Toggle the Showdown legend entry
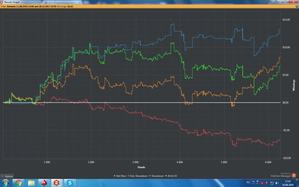Screen dimensions: 299x187 click(156, 176)
